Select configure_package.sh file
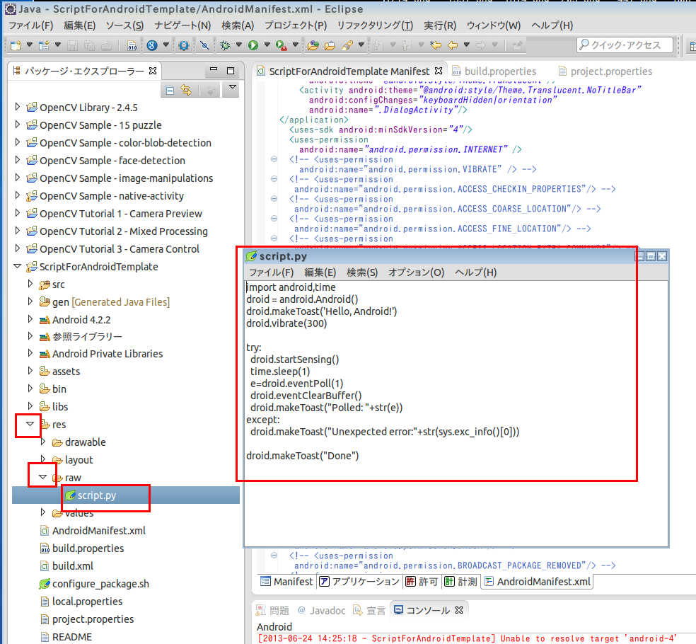Screen dimensions: 696x644 point(100,584)
